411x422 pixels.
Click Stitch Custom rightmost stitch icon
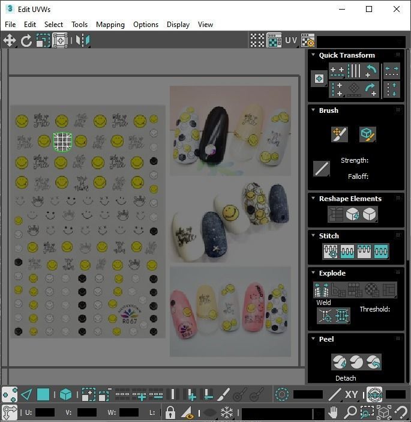coord(381,252)
